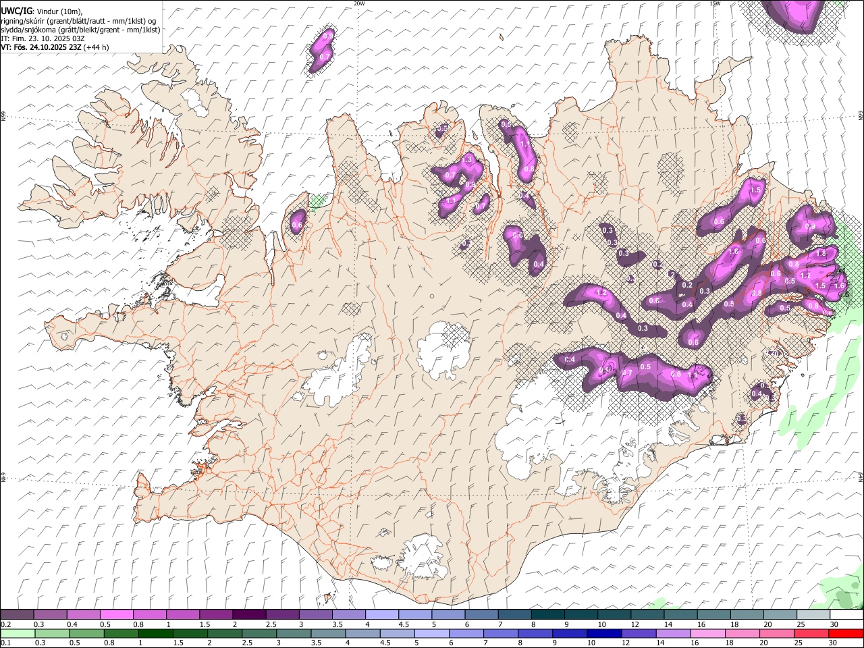Viewport: 864px width, 648px height.
Task: Select bottom legend swatch between 25 and 30
Action: (810, 633)
